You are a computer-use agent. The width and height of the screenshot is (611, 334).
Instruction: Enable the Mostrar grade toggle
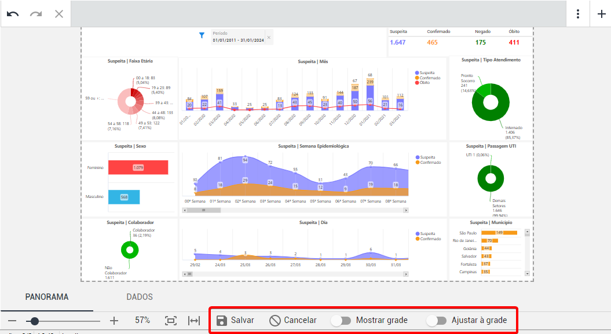341,320
